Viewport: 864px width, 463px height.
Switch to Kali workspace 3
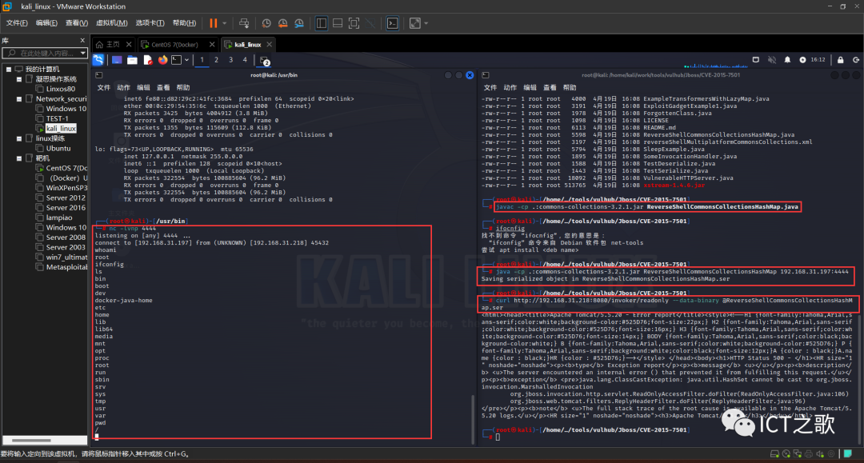click(x=231, y=60)
